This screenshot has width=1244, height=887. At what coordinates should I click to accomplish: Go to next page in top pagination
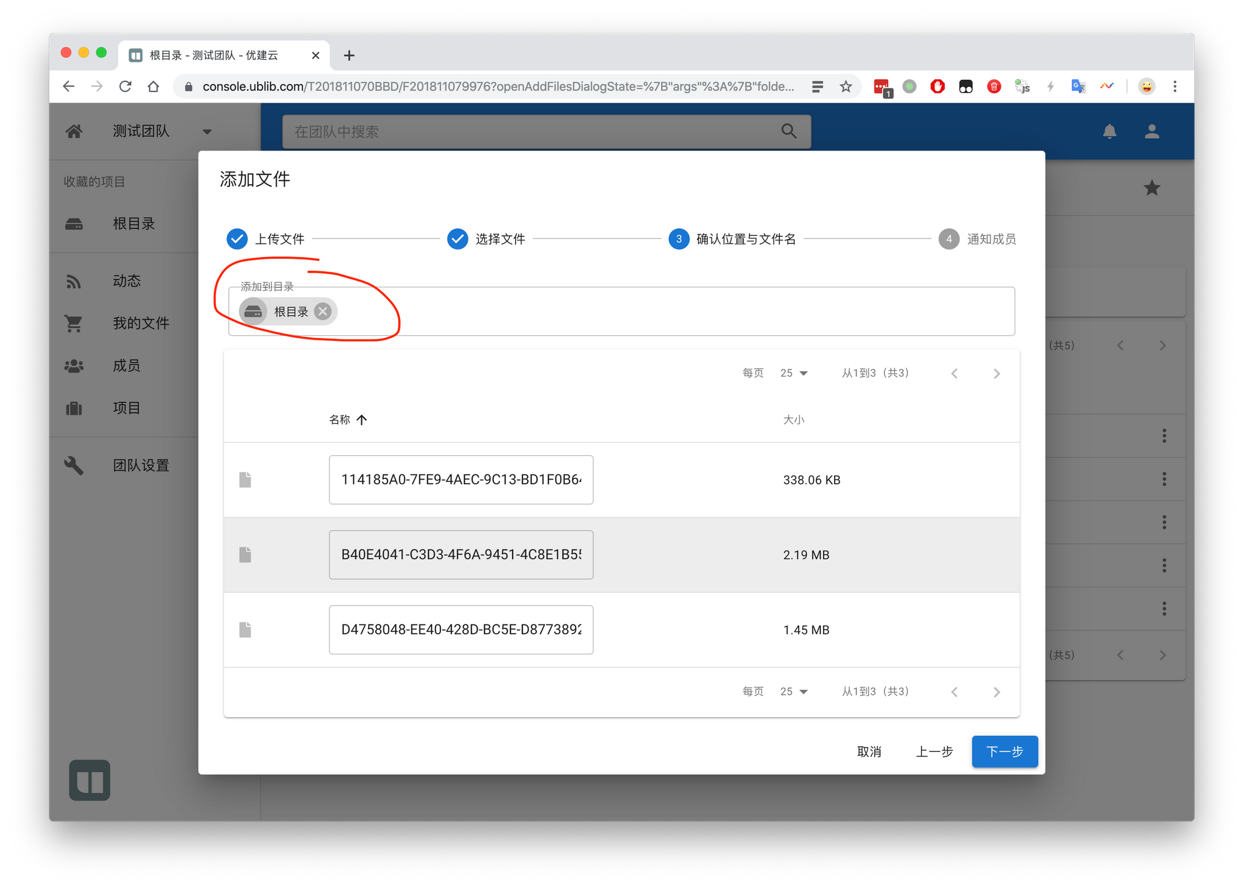click(996, 373)
